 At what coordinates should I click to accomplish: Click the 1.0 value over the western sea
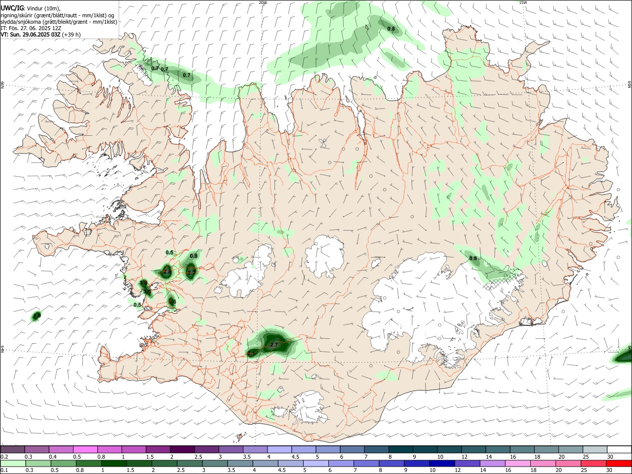[x=37, y=316]
